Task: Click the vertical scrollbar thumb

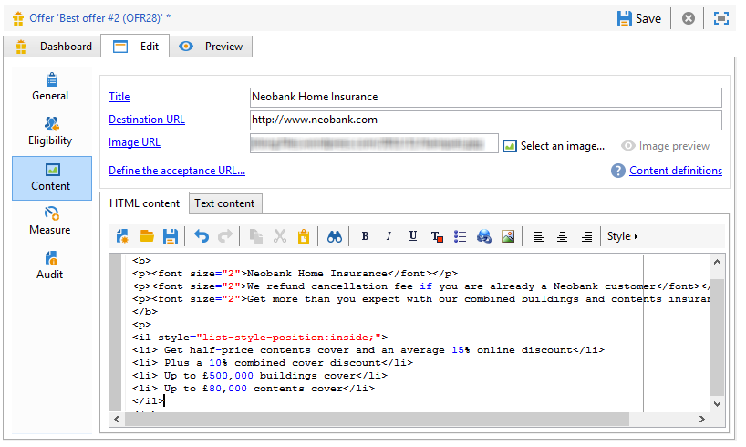Action: click(717, 337)
